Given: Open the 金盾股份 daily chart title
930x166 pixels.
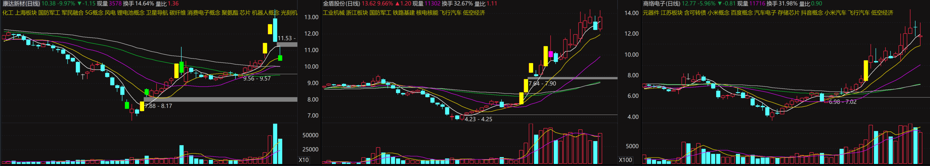Looking at the screenshot, I should 341,4.
